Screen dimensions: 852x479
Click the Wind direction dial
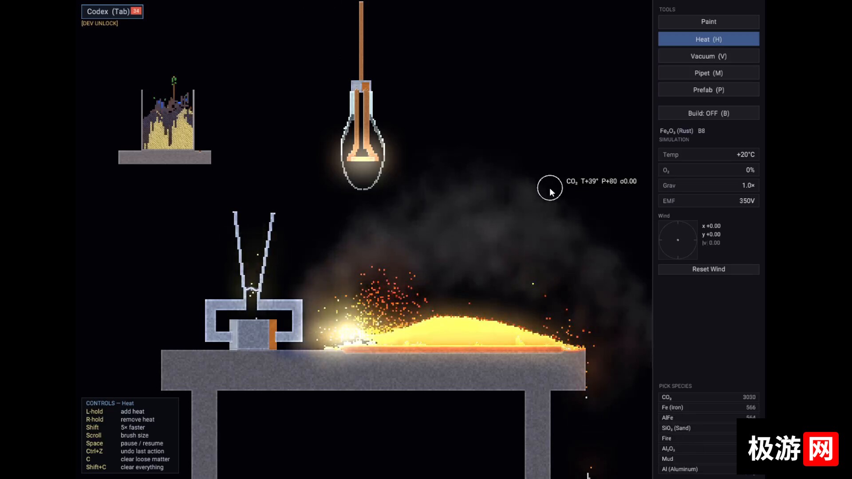tap(678, 240)
